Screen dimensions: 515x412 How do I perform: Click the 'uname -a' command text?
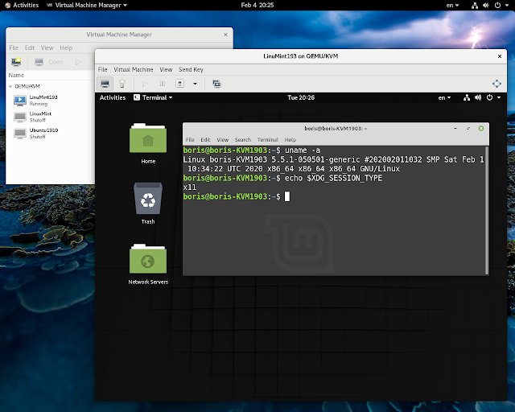[x=303, y=150]
